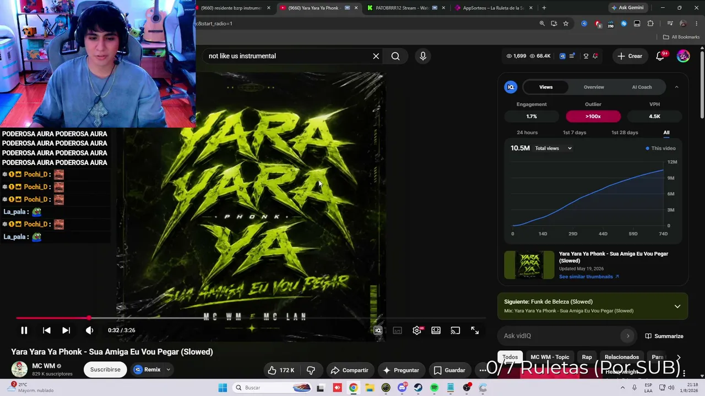Screen dimensions: 705x396
Task: Open the YouTube account avatar menu
Action: (x=683, y=56)
